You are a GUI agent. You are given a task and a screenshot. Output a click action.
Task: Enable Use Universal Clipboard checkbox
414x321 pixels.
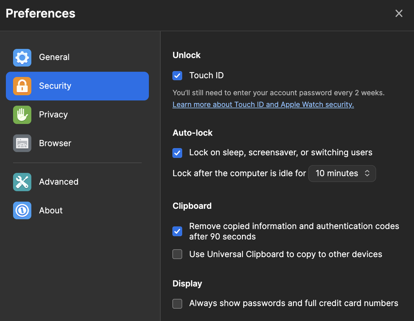click(177, 254)
